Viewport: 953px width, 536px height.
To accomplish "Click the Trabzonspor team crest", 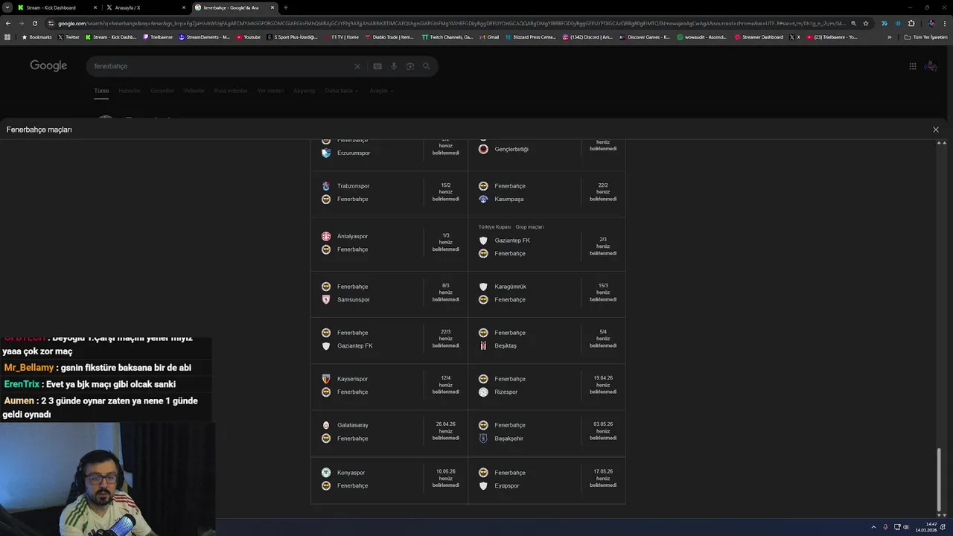I will pos(326,186).
